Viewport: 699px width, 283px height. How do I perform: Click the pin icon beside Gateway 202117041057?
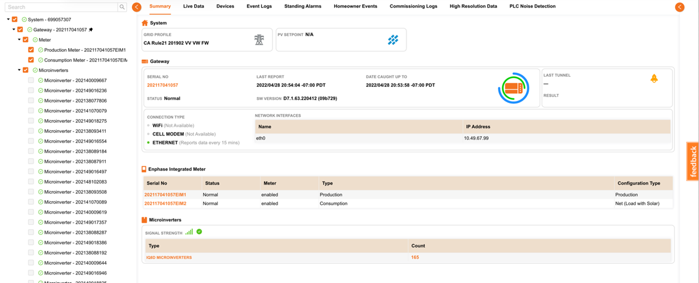coord(91,30)
